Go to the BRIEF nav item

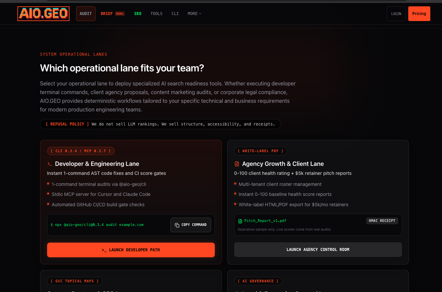pos(113,14)
